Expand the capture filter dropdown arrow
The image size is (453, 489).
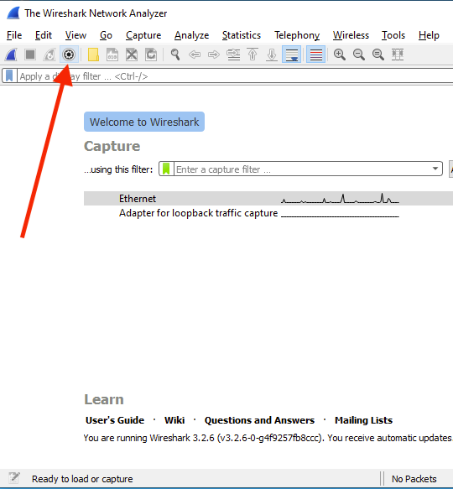[x=435, y=169]
